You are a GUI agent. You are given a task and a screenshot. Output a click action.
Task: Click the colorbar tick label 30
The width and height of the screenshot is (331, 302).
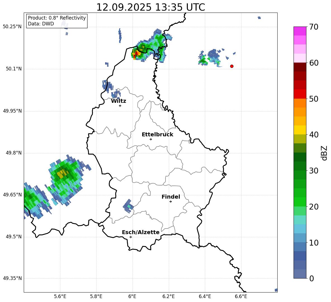point(314,171)
